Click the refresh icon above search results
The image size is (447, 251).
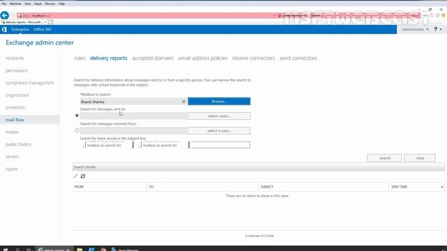82,176
